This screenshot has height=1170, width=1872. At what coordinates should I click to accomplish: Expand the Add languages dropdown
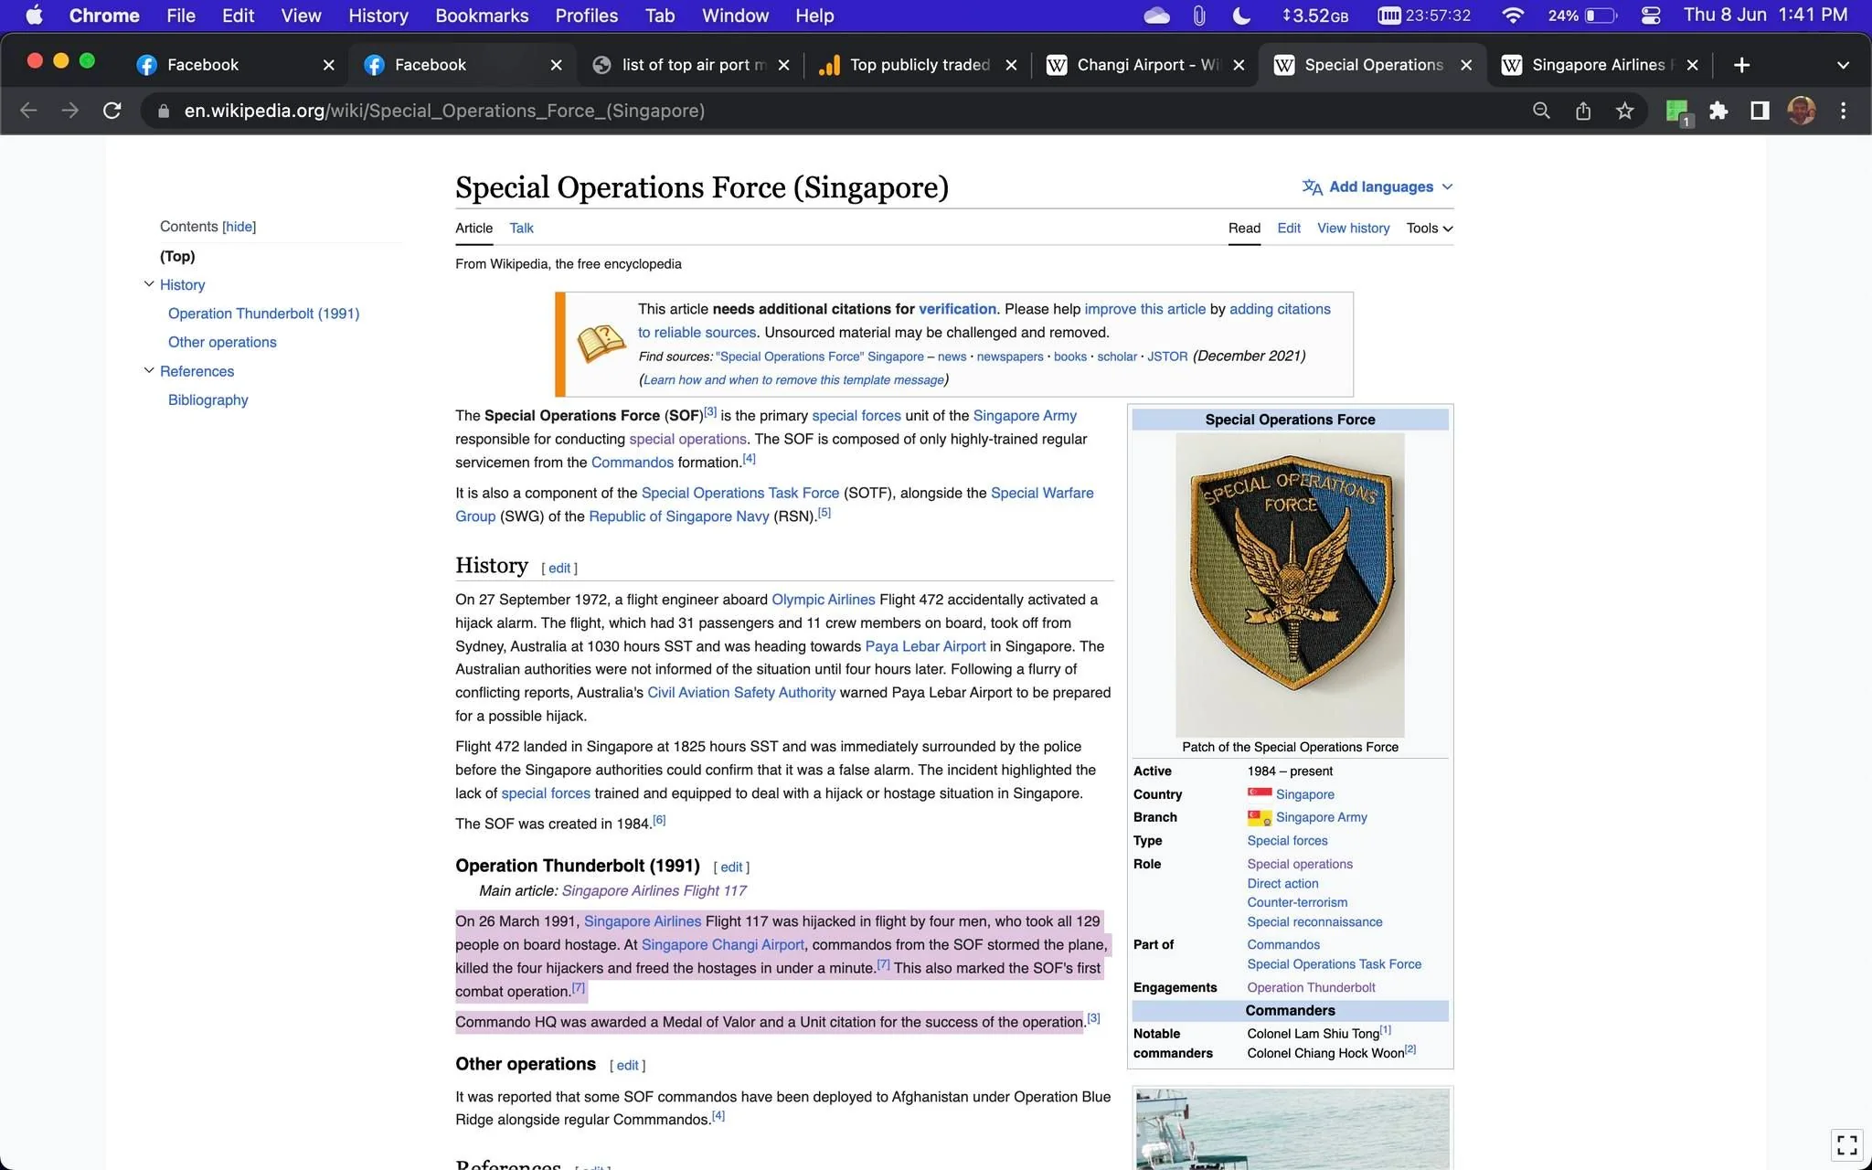tap(1377, 186)
